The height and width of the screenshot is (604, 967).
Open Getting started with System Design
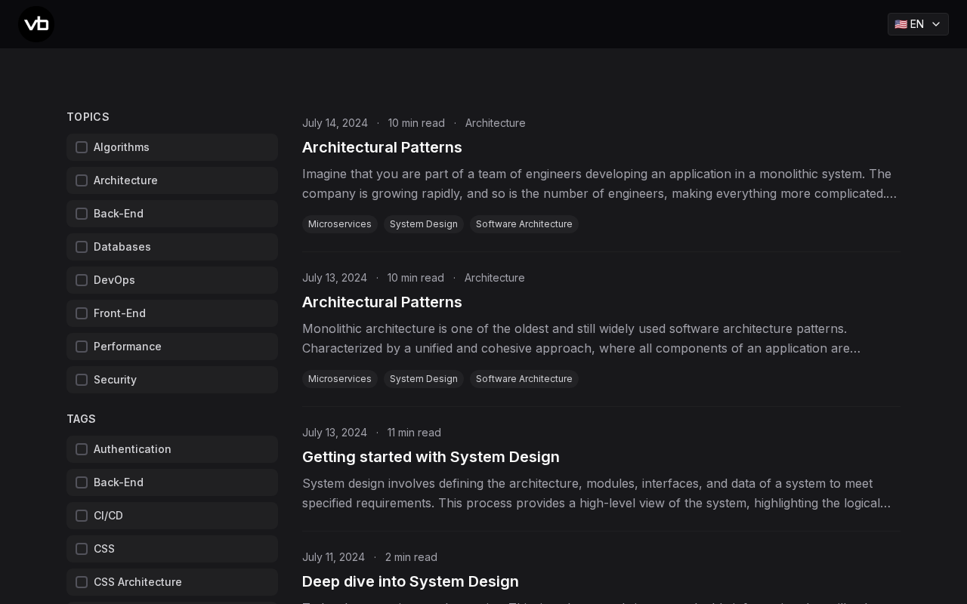(431, 457)
